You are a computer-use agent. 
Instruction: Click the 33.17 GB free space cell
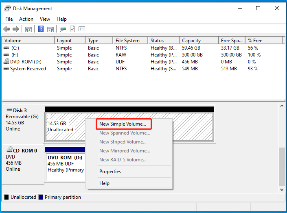[x=230, y=48]
